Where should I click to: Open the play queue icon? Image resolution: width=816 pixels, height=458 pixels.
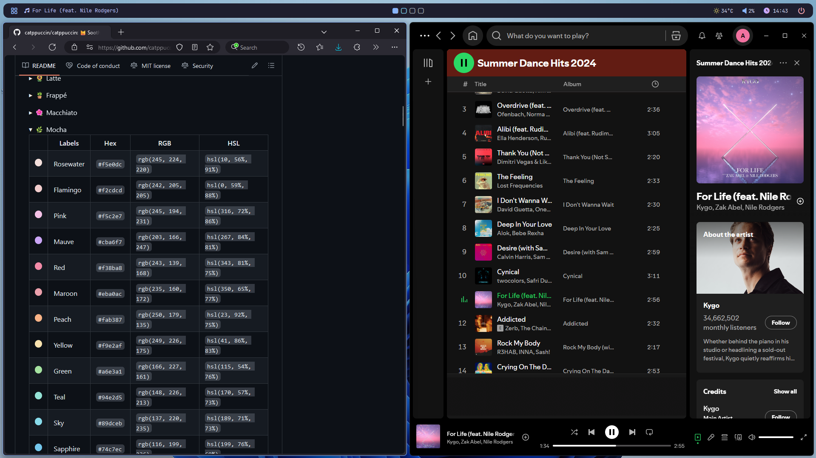coord(725,437)
